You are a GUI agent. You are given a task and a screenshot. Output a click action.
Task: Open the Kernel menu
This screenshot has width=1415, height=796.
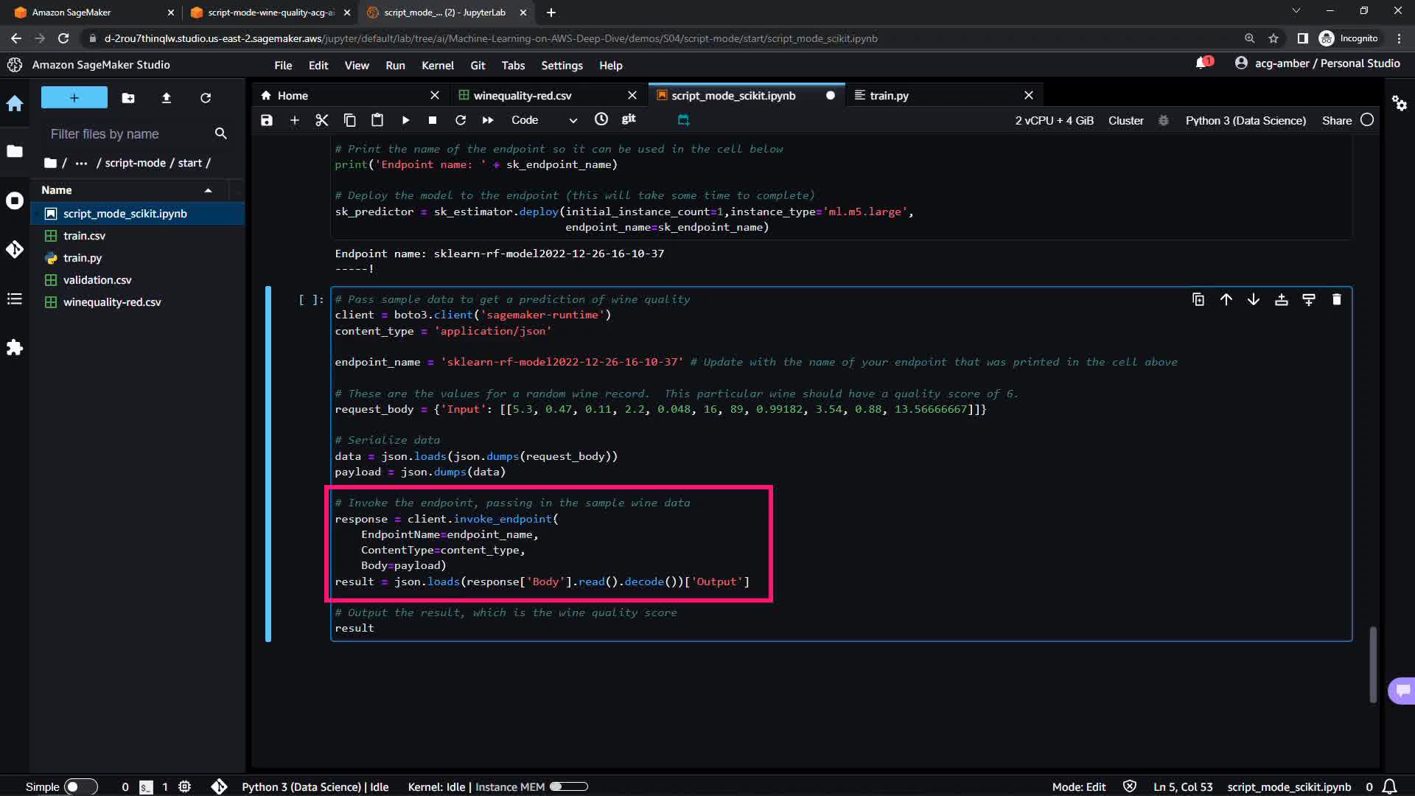click(437, 66)
